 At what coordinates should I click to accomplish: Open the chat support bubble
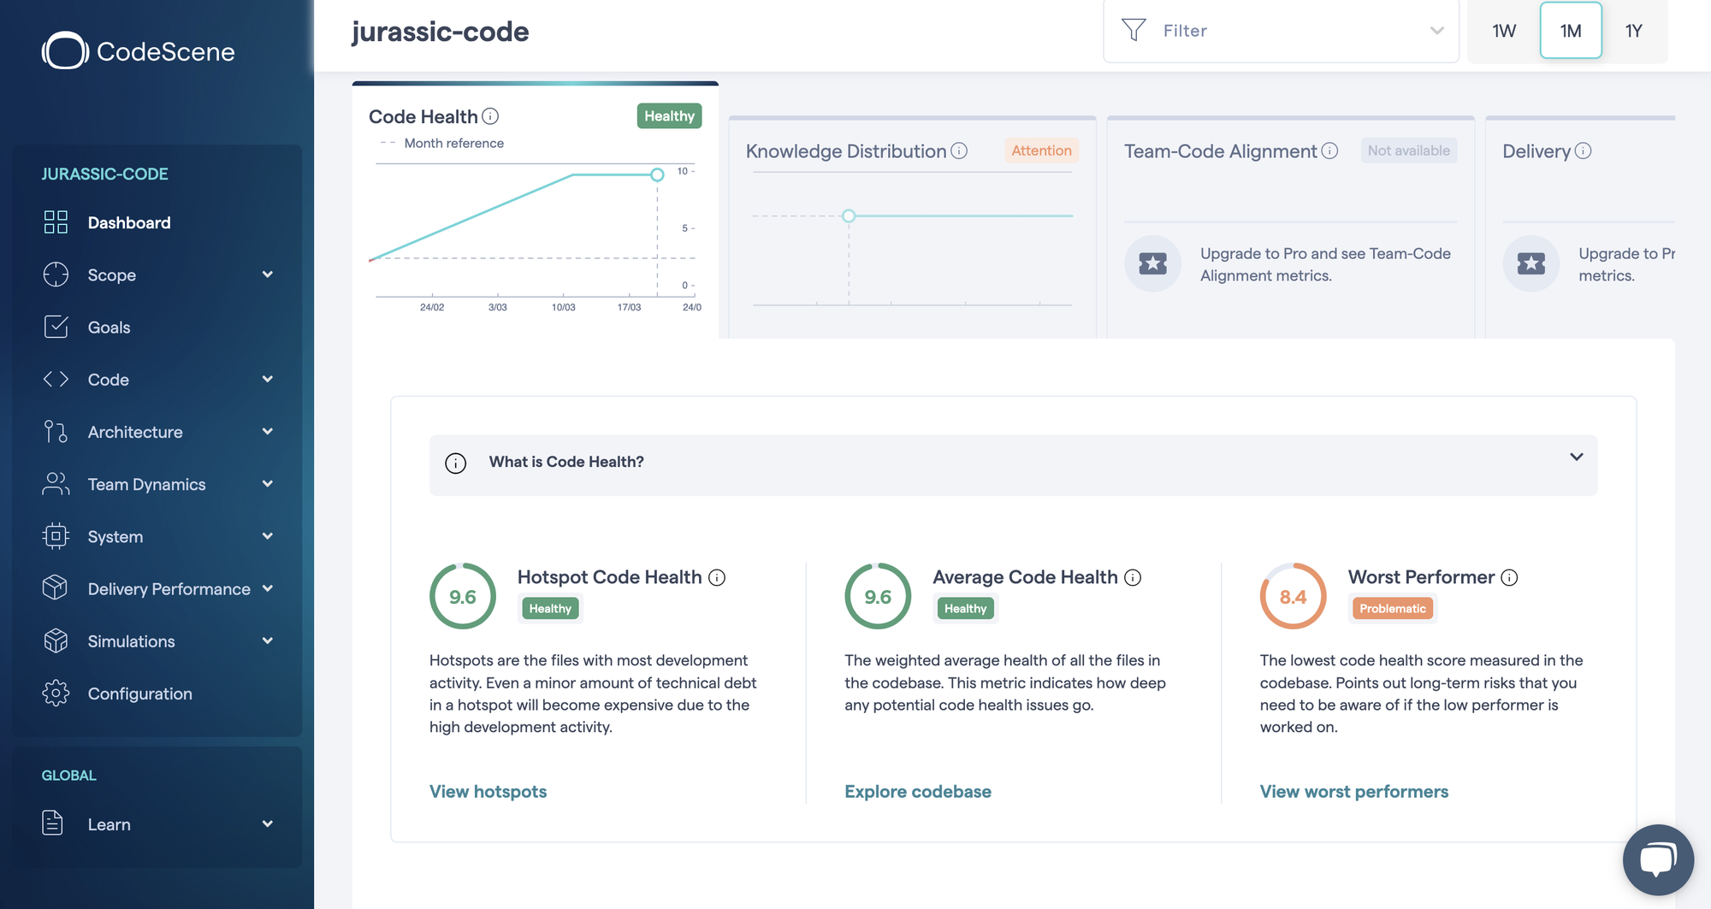click(1658, 859)
